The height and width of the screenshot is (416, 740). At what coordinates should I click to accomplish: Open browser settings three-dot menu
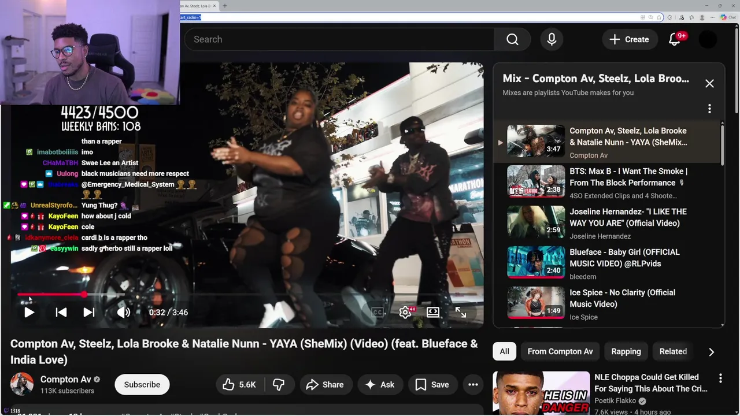click(712, 17)
